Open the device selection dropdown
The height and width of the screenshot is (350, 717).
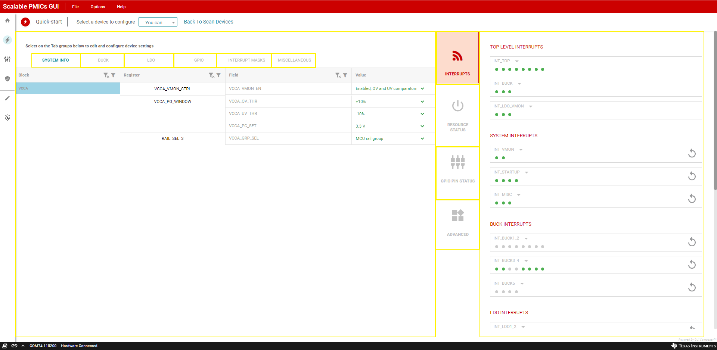(x=158, y=22)
